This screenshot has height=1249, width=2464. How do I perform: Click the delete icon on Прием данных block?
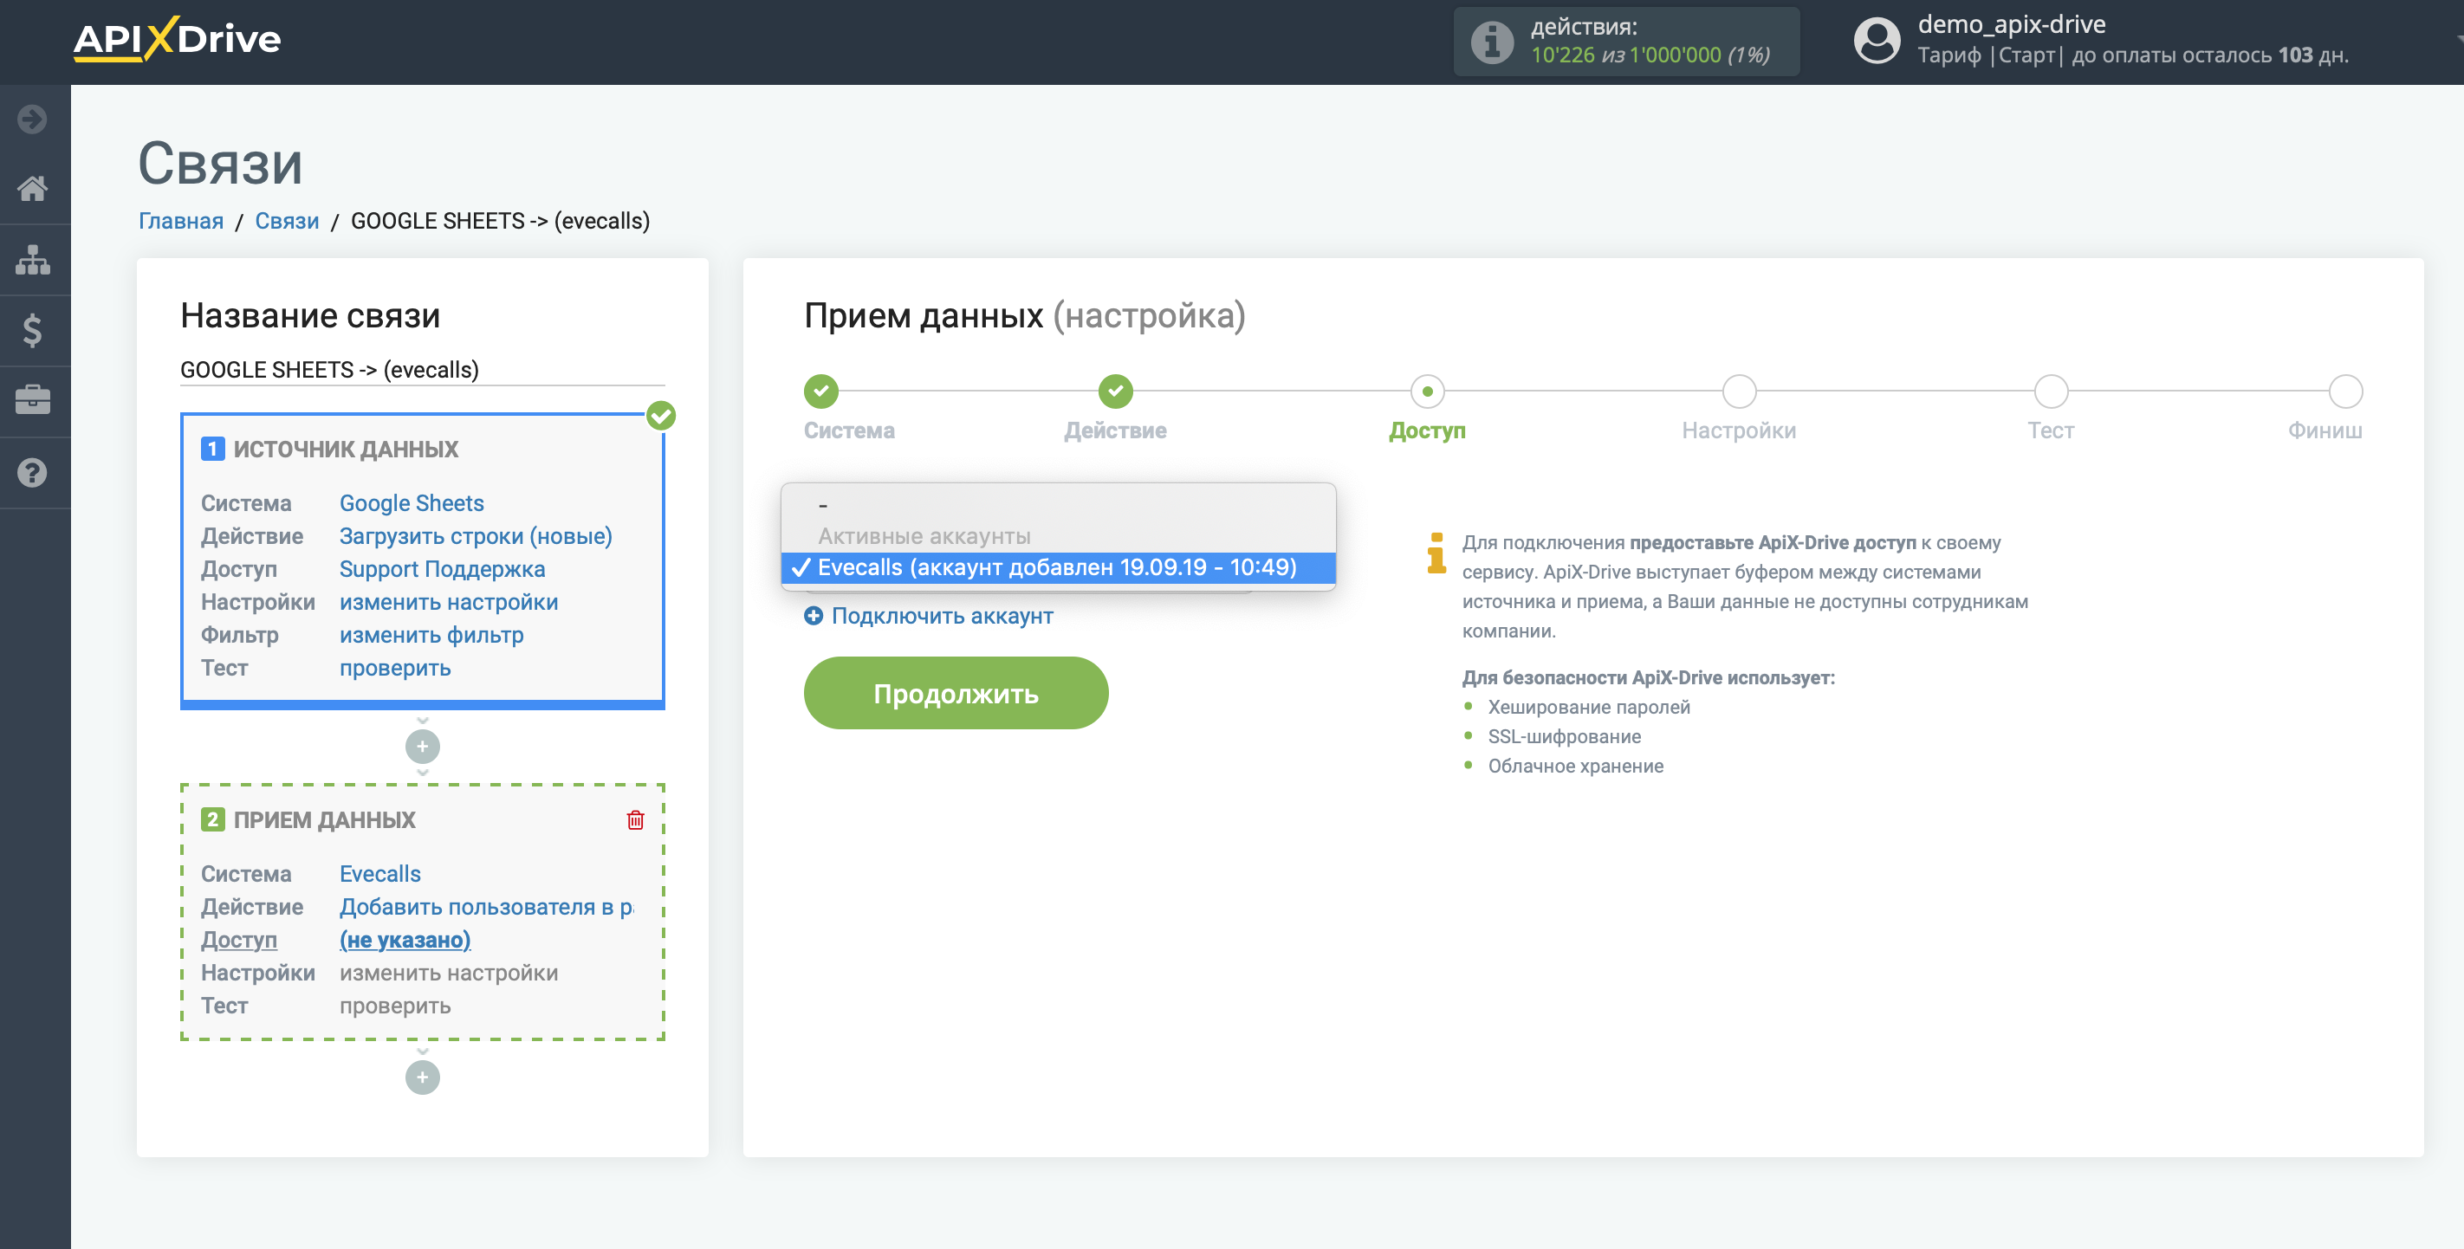point(634,820)
